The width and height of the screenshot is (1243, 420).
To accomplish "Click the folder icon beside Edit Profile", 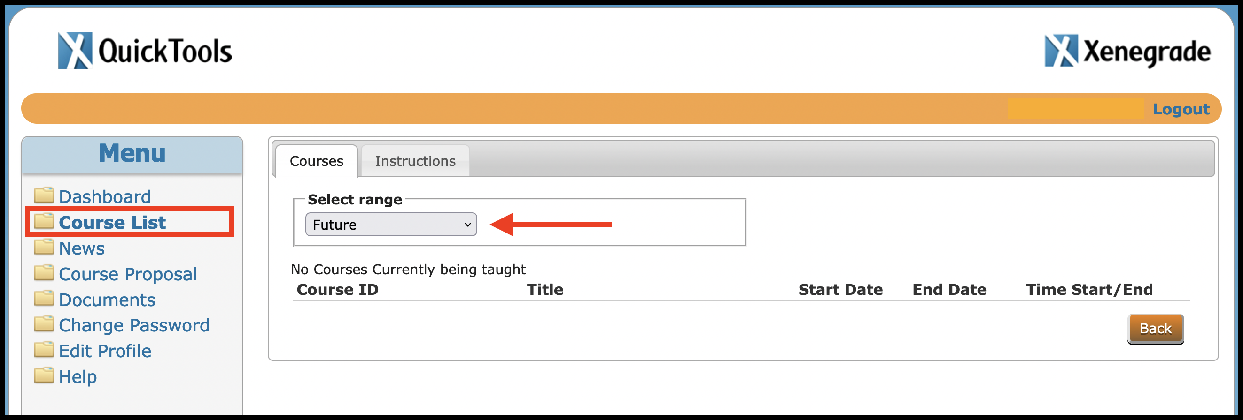I will 45,350.
